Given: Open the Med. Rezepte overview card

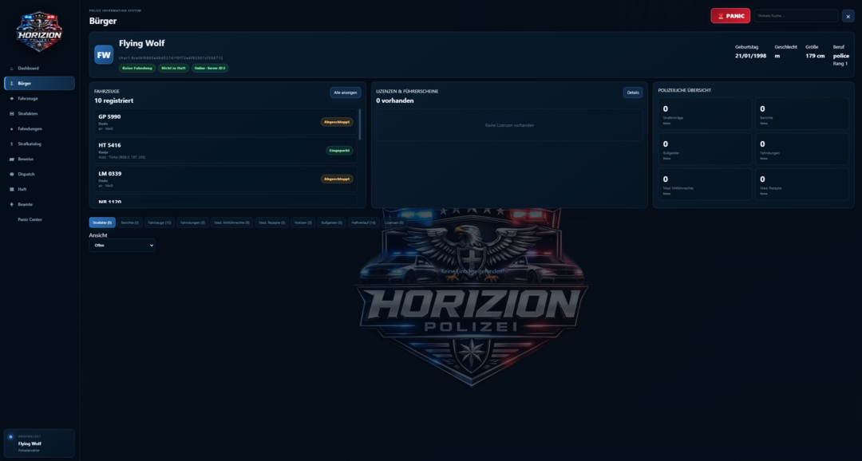Looking at the screenshot, I should coord(802,184).
